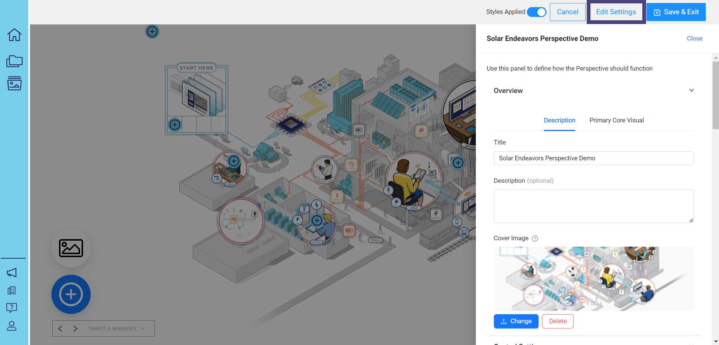Open the Home icon in sidebar
The image size is (719, 345).
pyautogui.click(x=14, y=35)
